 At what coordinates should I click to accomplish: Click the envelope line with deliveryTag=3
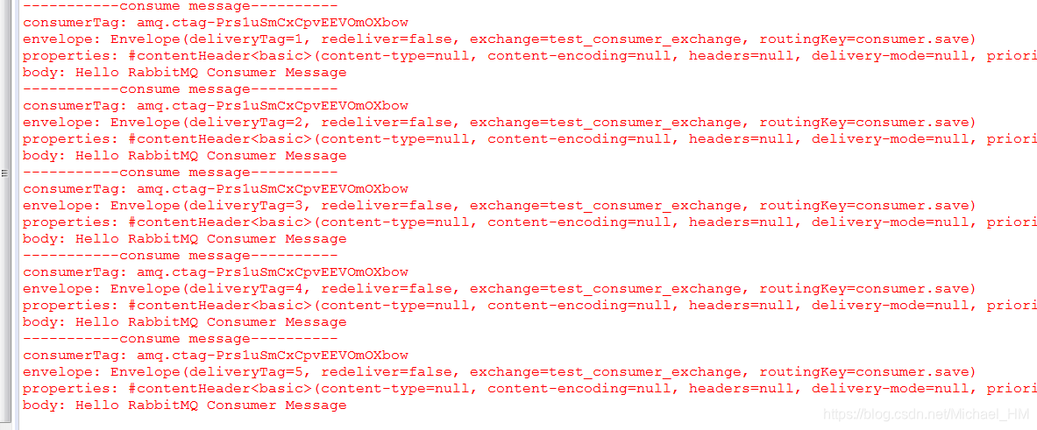(500, 206)
